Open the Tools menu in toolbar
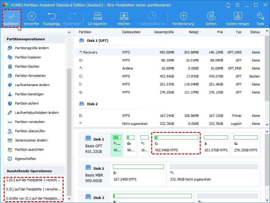The width and height of the screenshot is (270, 203). click(x=260, y=19)
